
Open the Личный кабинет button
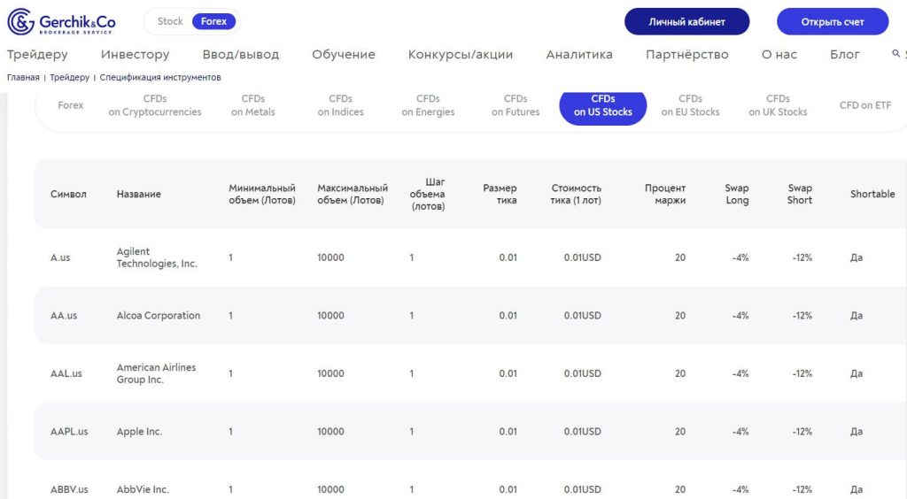686,22
